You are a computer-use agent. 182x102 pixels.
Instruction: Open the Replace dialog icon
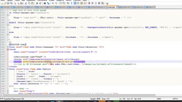[48, 3]
